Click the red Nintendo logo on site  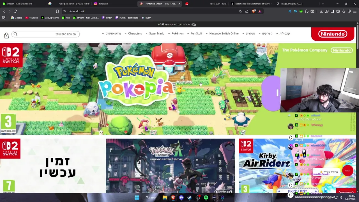(x=333, y=34)
